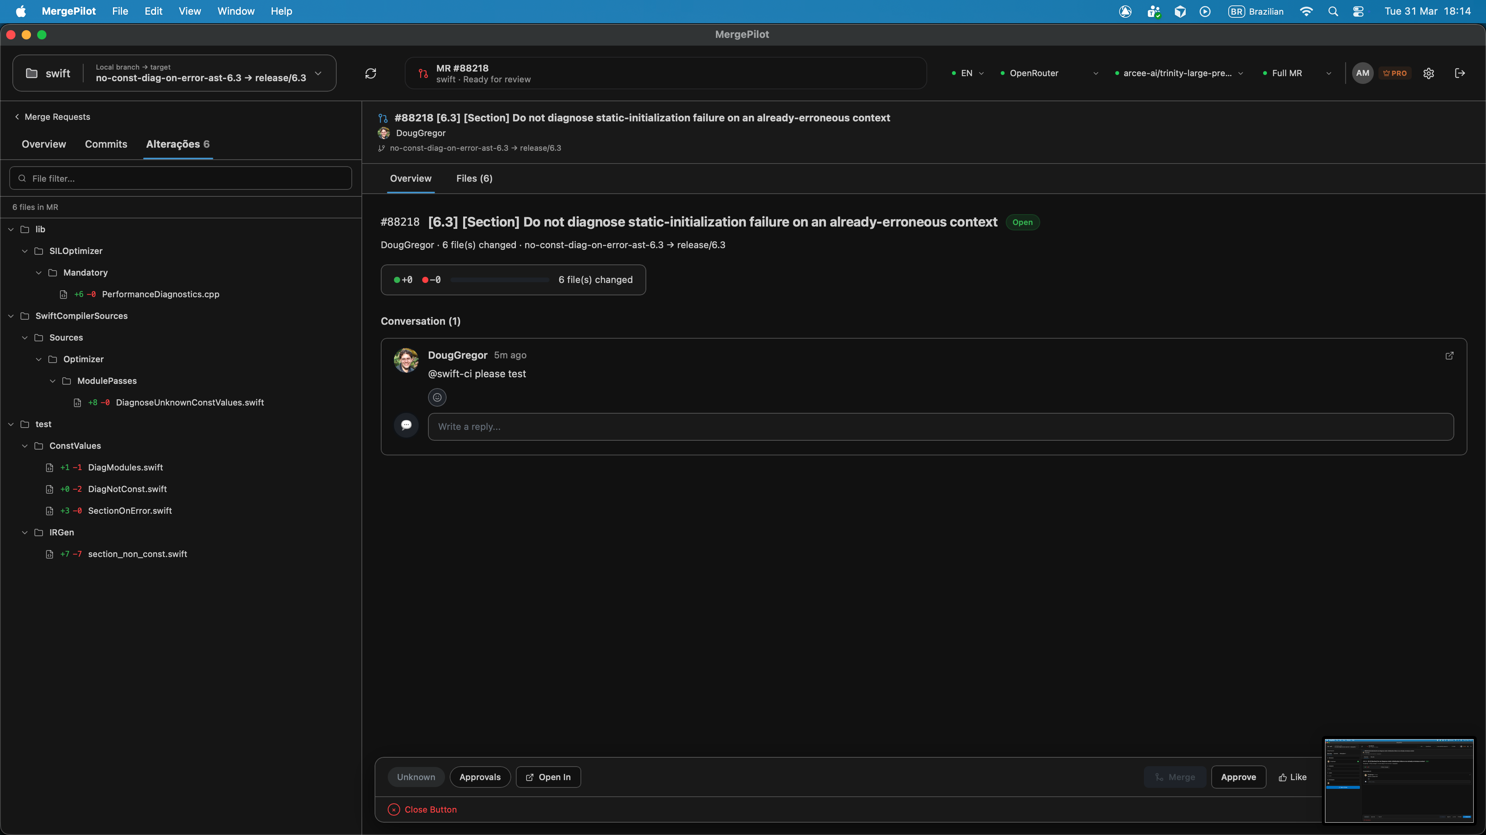
Task: Add an emoji reaction to DougGregor's comment
Action: point(437,397)
